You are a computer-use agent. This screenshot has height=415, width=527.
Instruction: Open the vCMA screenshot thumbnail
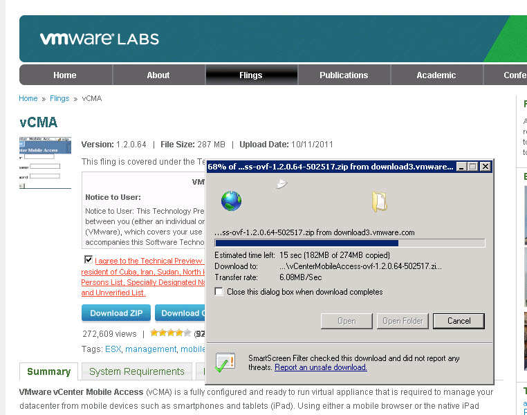click(x=45, y=163)
